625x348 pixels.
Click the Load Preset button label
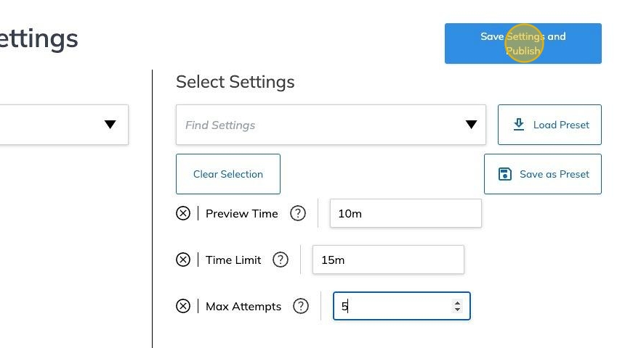point(561,125)
